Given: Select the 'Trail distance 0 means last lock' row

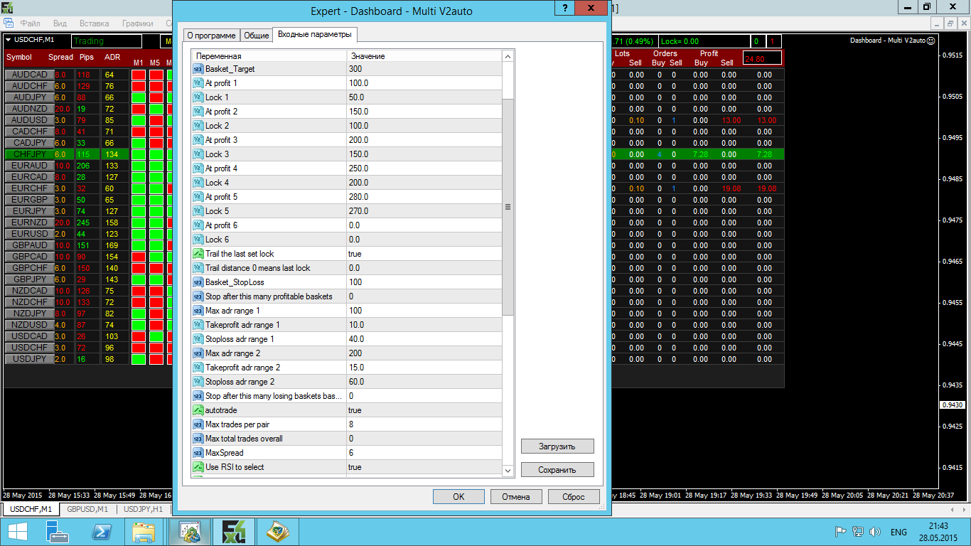Looking at the screenshot, I should click(347, 268).
